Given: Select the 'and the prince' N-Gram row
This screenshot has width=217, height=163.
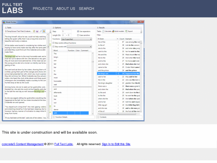Looking at the screenshot, I should (x=118, y=70).
